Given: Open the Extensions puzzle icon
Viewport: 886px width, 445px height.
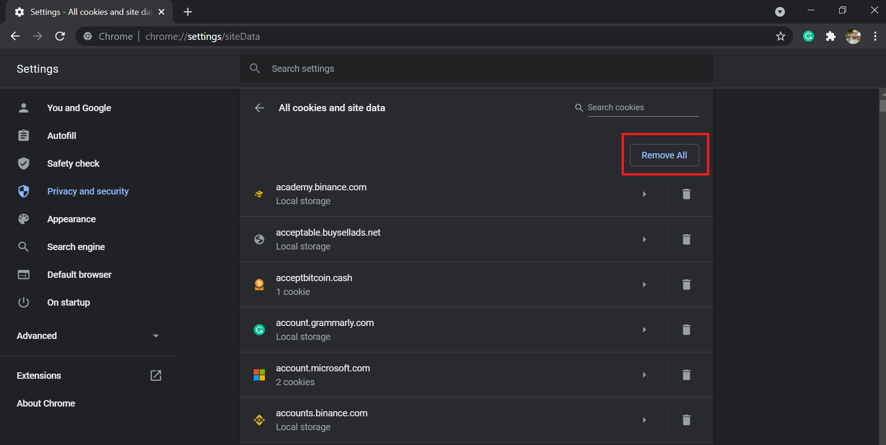Looking at the screenshot, I should [831, 36].
